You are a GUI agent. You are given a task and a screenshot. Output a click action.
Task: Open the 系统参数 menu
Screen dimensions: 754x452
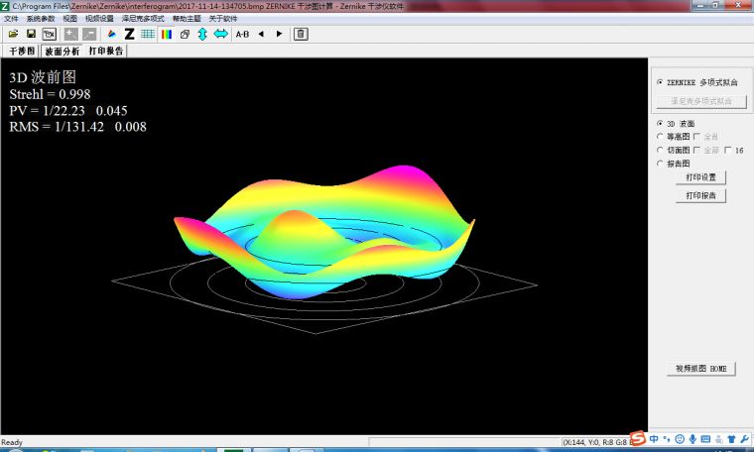(x=41, y=19)
